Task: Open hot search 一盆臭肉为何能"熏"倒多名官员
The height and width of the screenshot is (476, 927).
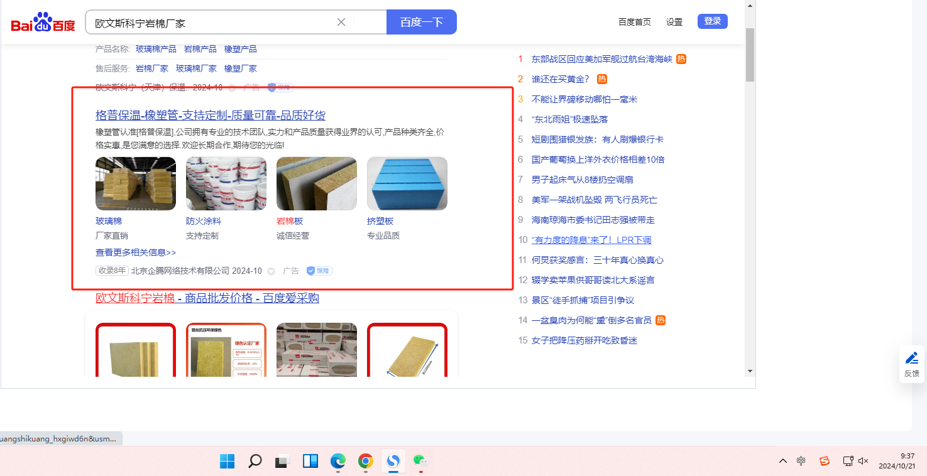Action: tap(591, 320)
